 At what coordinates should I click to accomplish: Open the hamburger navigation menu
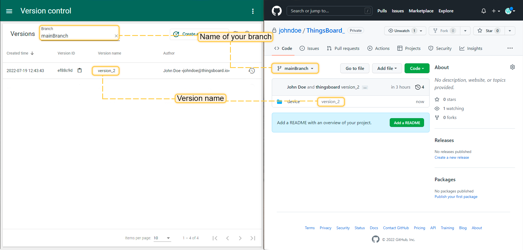pyautogui.click(x=9, y=11)
